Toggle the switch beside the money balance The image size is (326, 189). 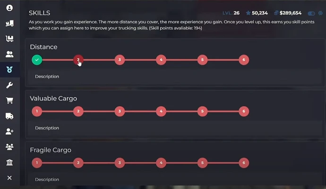[311, 14]
